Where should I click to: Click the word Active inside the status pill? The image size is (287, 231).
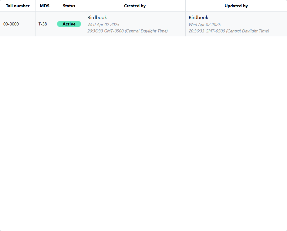coord(69,24)
